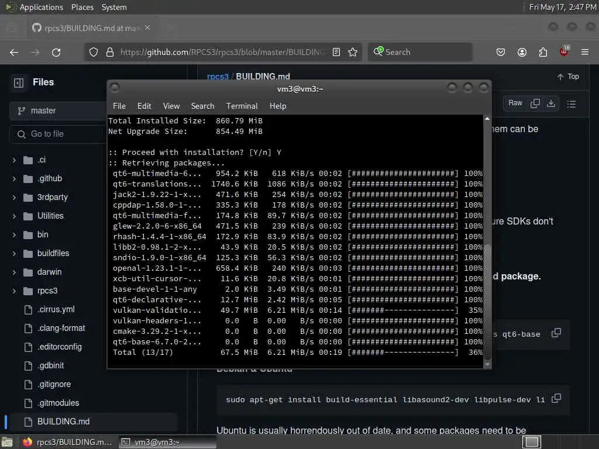The image size is (599, 449).
Task: Open the Places menu
Action: point(82,7)
